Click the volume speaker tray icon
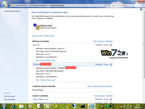 coord(131,106)
